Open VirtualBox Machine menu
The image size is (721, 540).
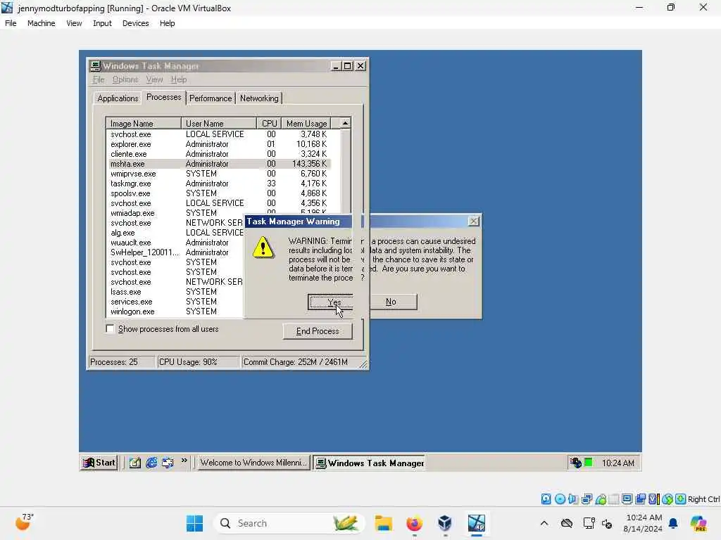click(42, 23)
